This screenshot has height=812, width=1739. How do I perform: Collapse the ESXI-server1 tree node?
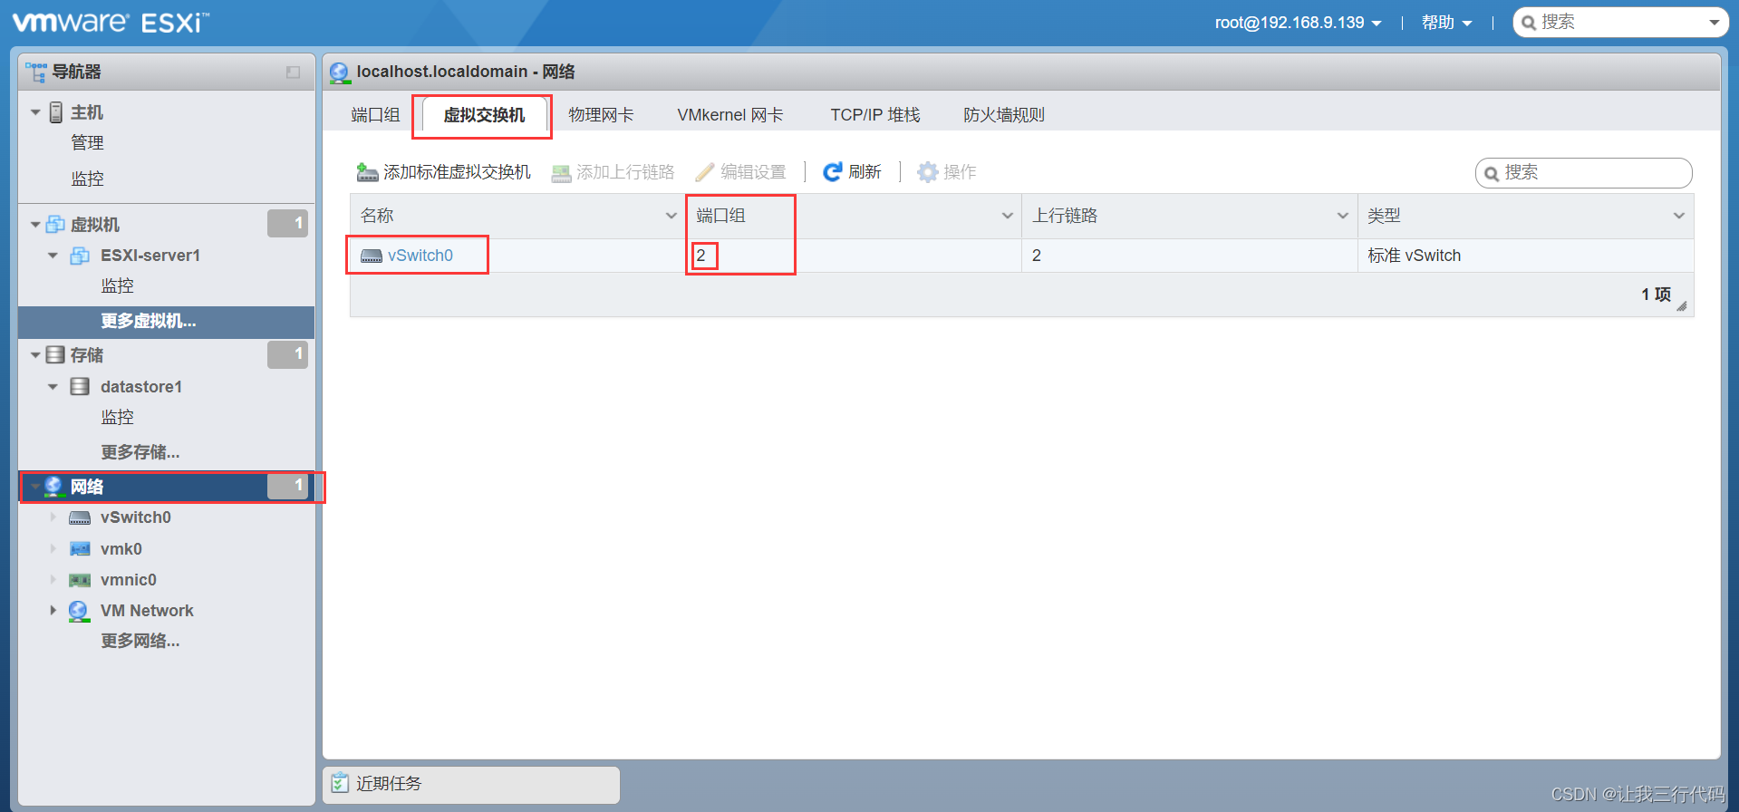(53, 256)
